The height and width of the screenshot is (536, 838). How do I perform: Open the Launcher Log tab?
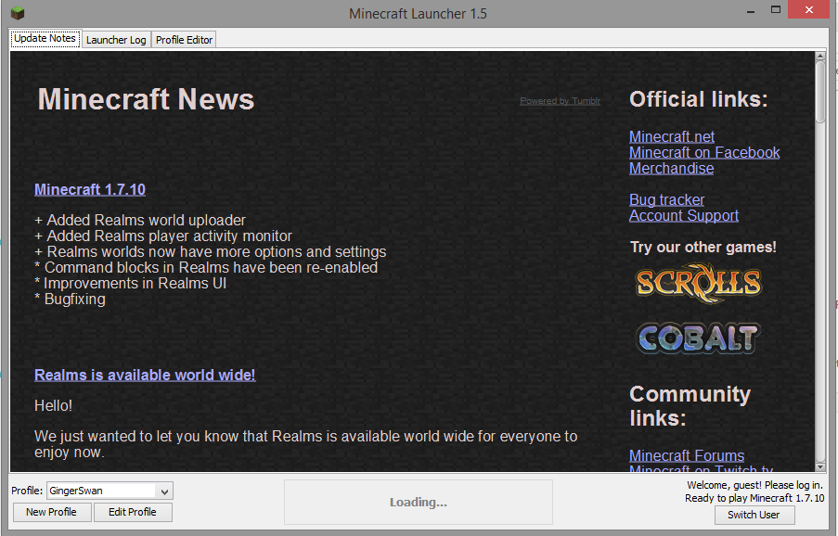116,40
